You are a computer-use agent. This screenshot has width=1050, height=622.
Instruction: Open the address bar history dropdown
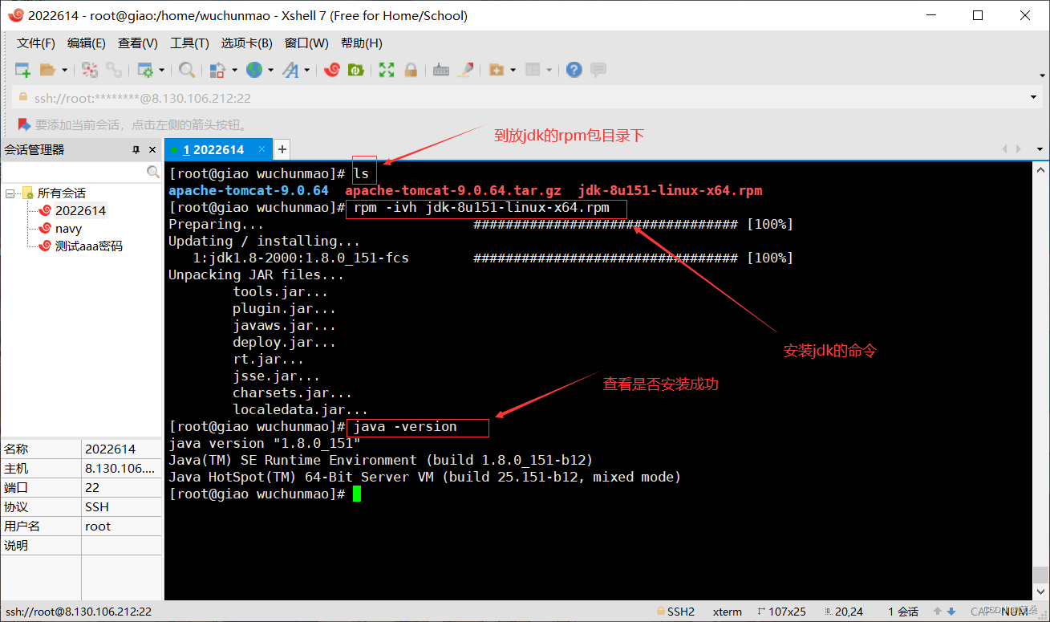1033,98
